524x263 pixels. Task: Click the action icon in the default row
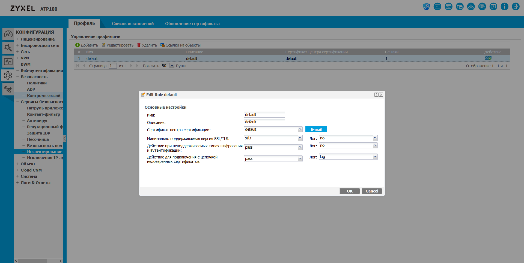click(488, 58)
